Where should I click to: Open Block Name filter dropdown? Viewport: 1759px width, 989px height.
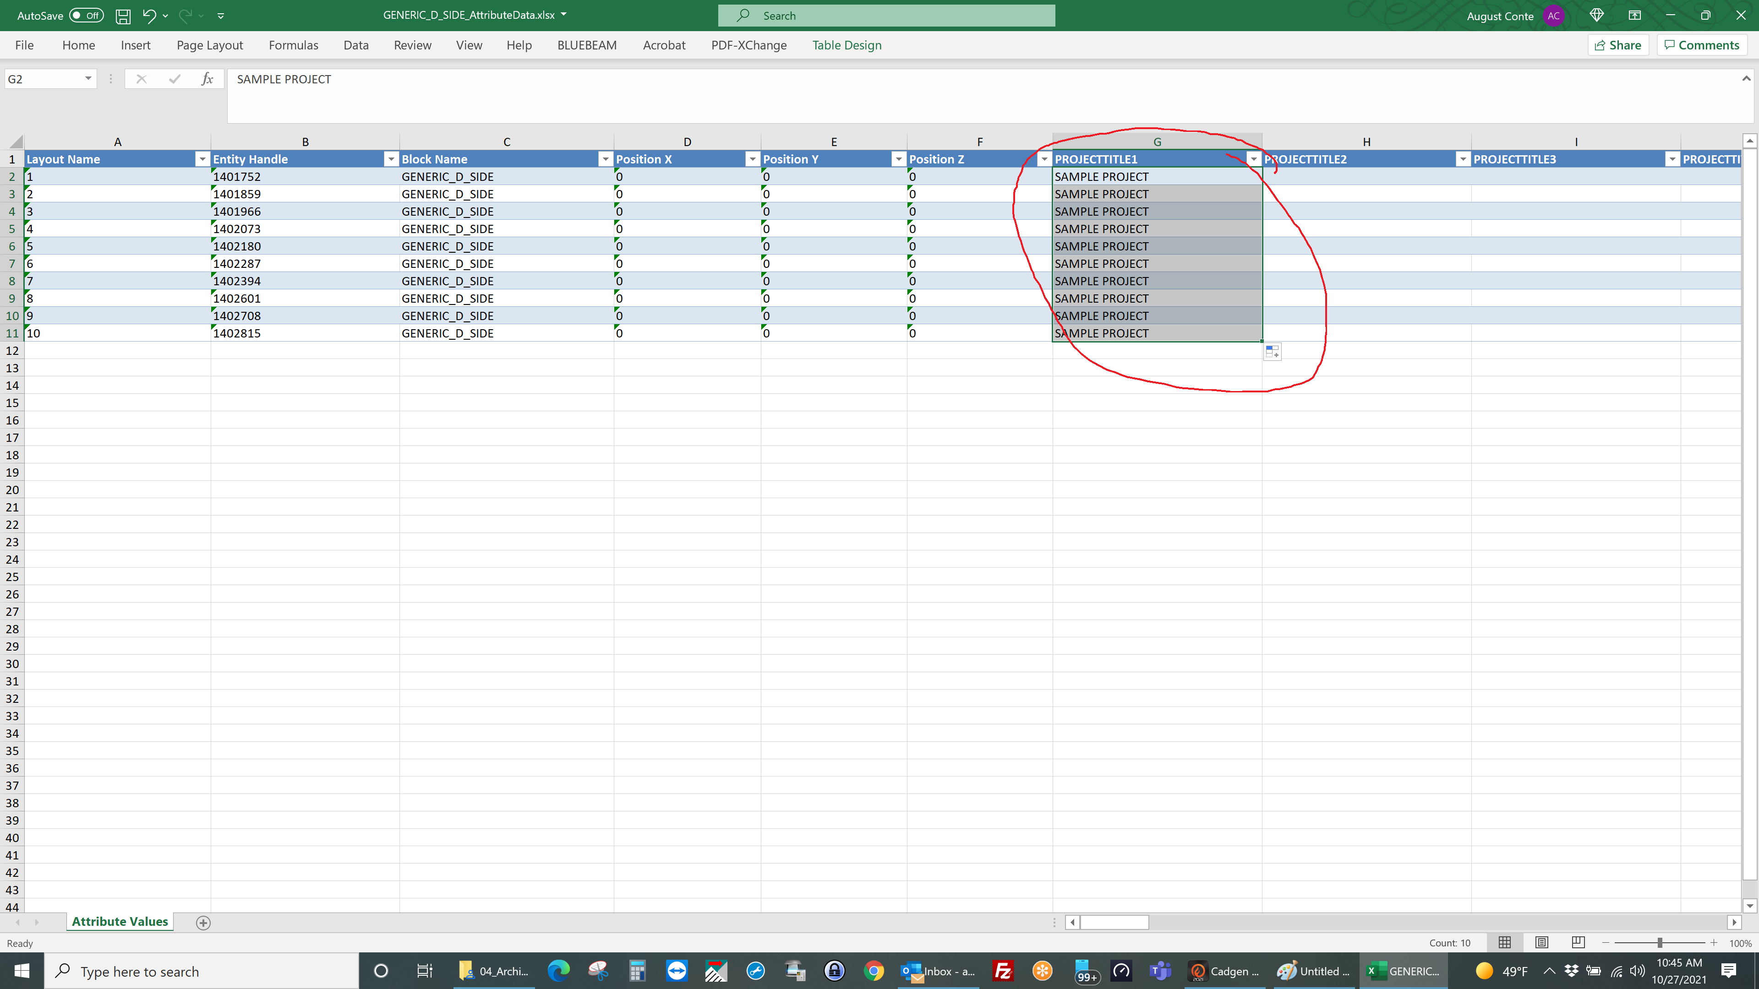point(605,159)
